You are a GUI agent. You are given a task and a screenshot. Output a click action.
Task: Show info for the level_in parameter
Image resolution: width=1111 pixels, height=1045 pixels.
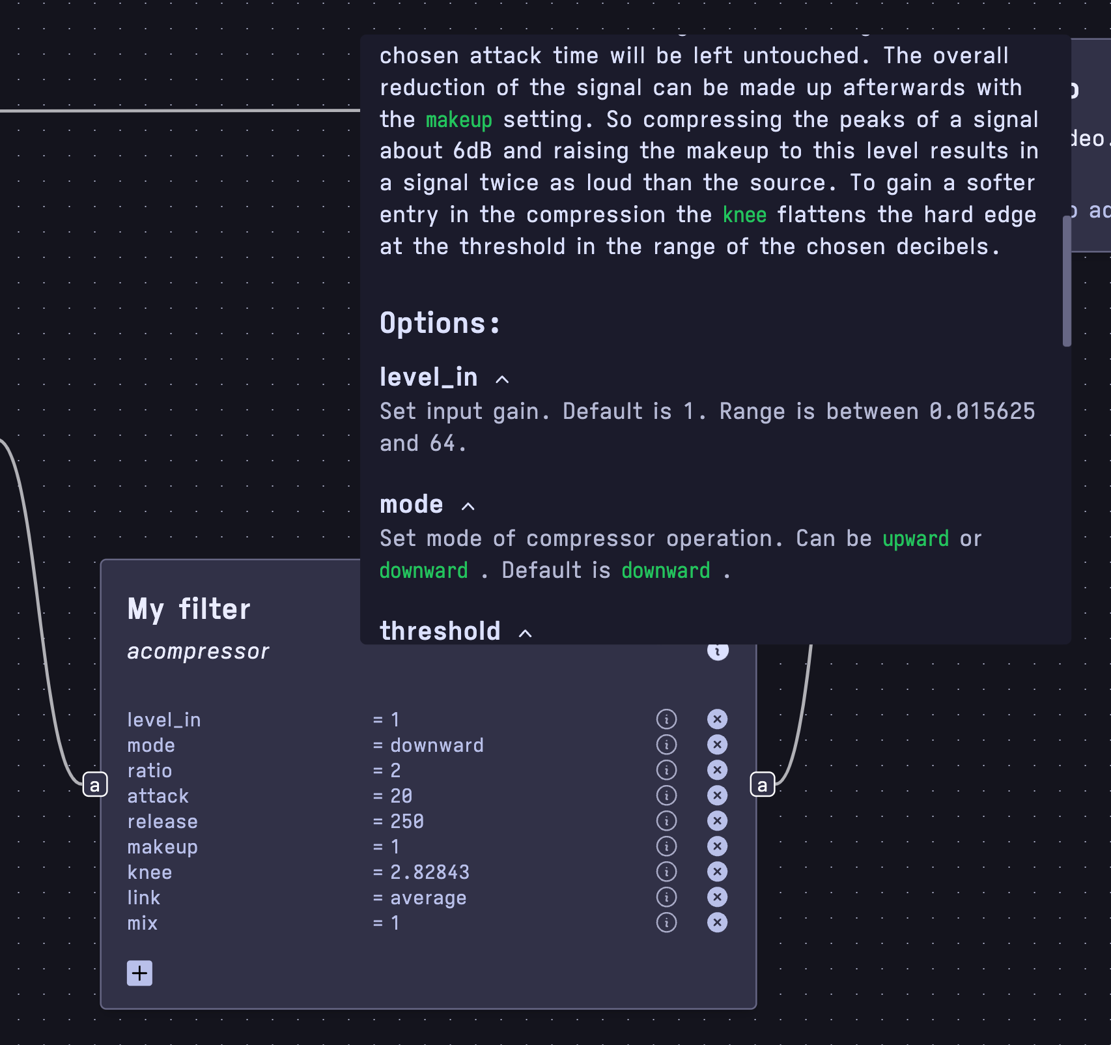pyautogui.click(x=666, y=719)
